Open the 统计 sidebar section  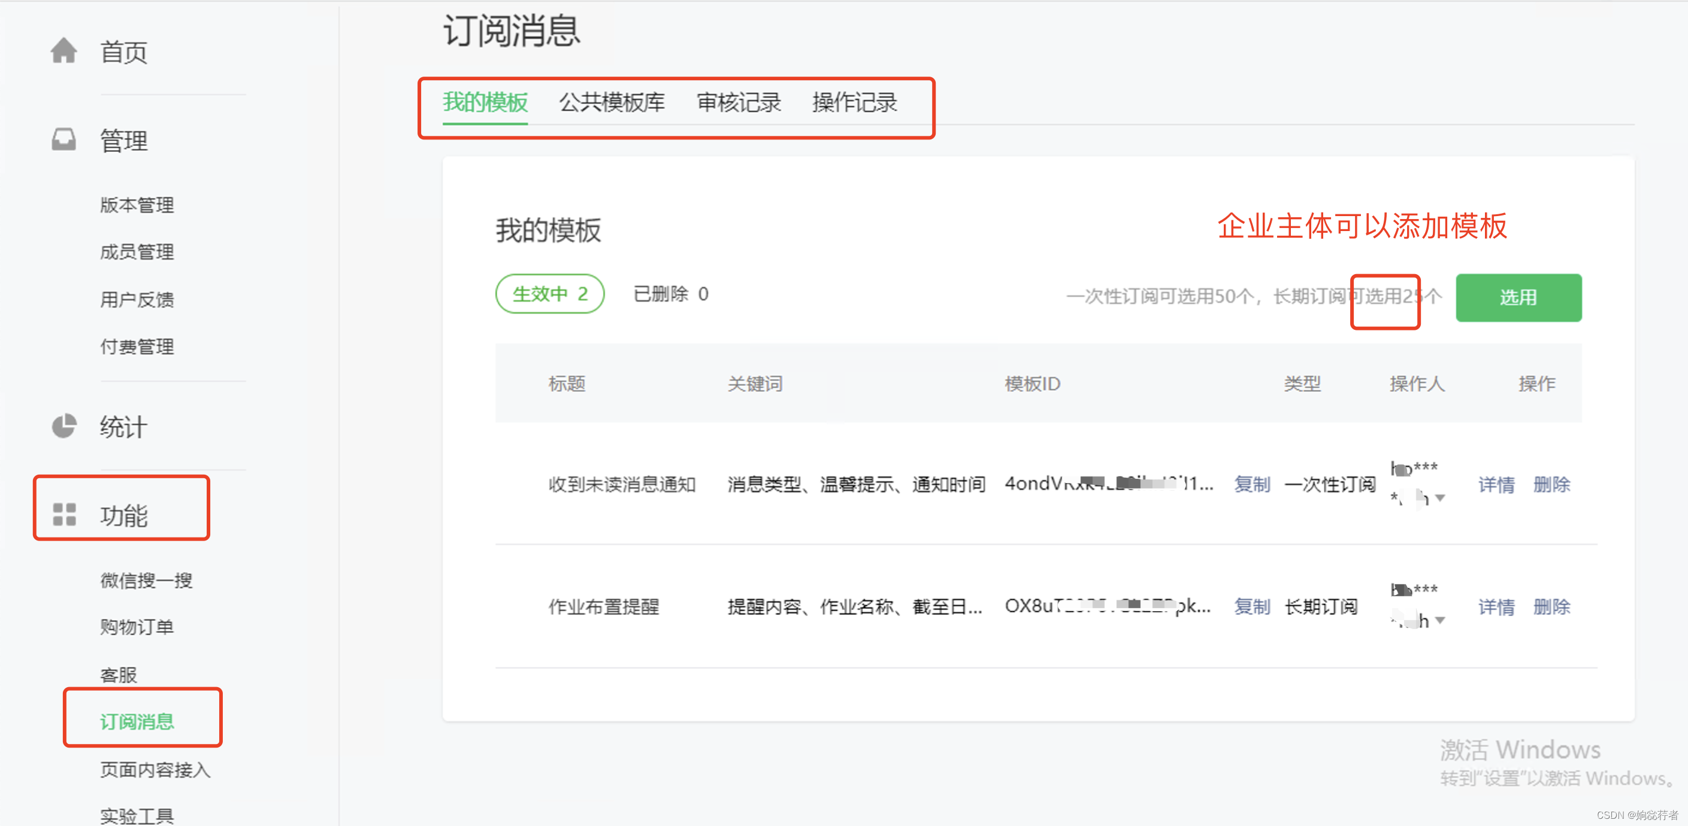click(123, 427)
